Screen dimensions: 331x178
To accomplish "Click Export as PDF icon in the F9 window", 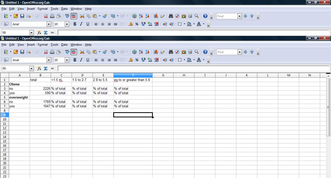I will 46,52.
